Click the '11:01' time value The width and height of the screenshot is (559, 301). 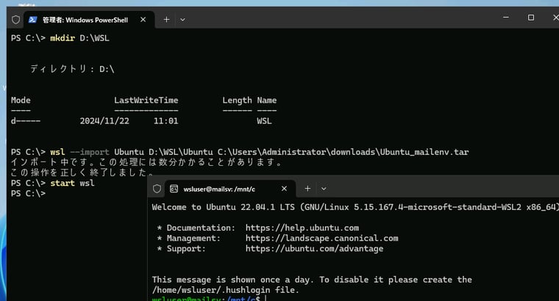[165, 121]
